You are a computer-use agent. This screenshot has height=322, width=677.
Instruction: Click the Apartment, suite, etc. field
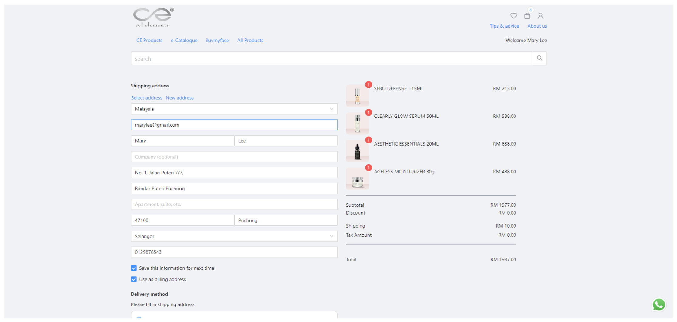coord(234,204)
